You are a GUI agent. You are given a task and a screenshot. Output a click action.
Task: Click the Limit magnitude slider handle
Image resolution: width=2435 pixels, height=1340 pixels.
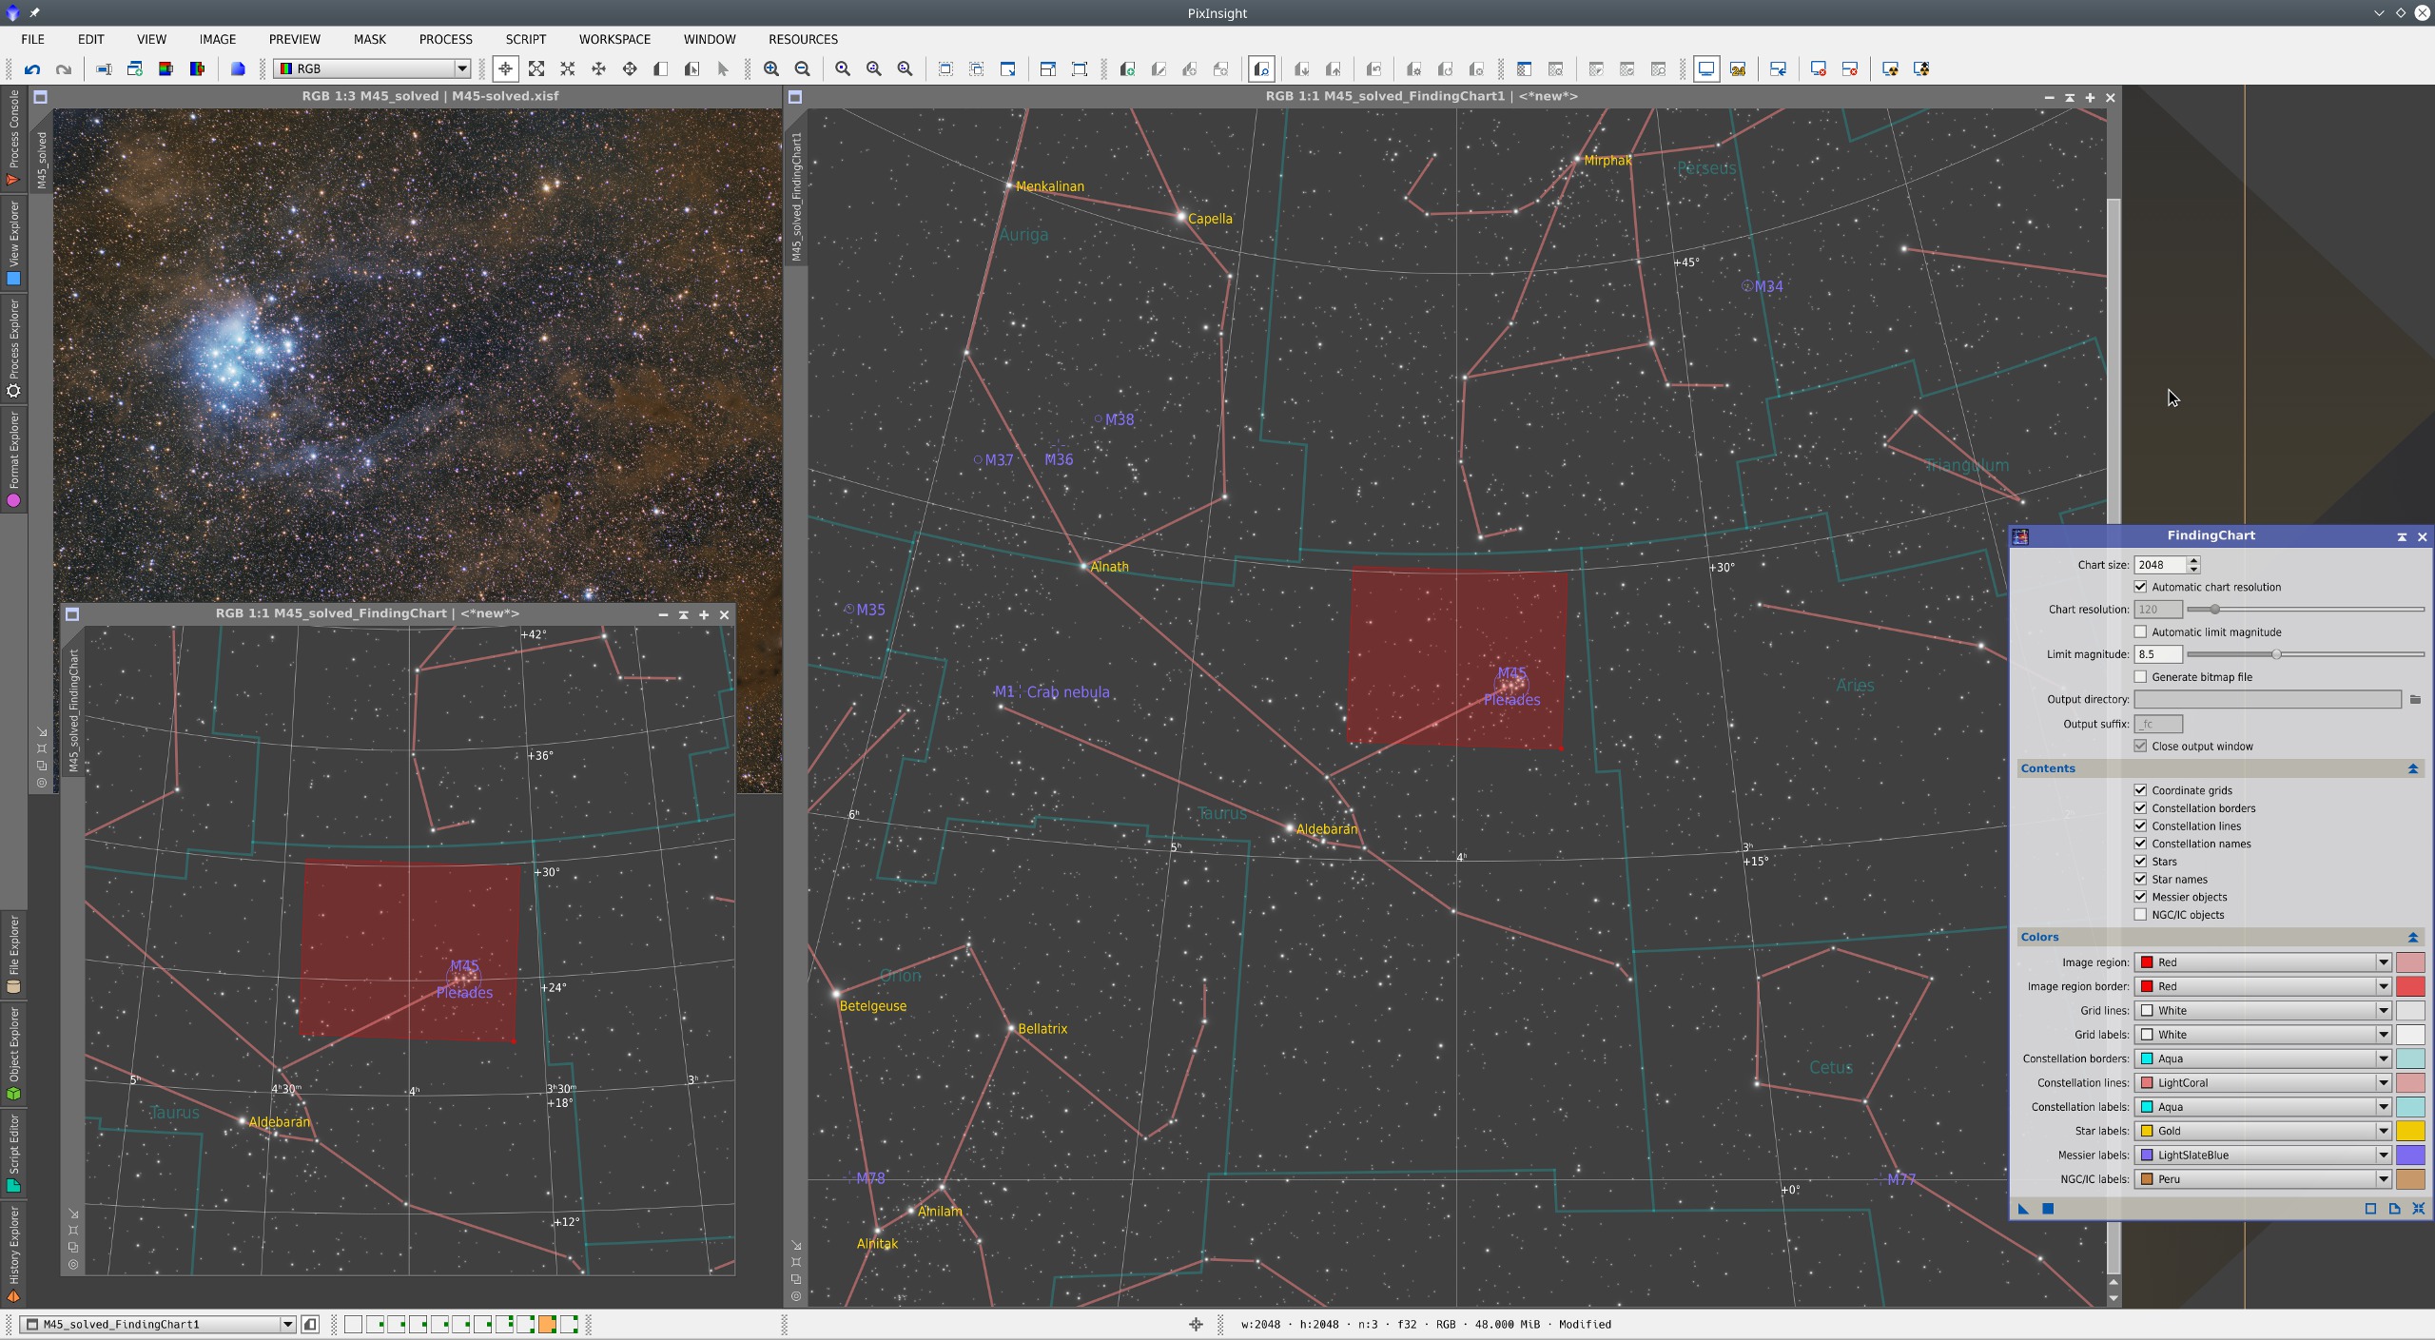(2276, 654)
